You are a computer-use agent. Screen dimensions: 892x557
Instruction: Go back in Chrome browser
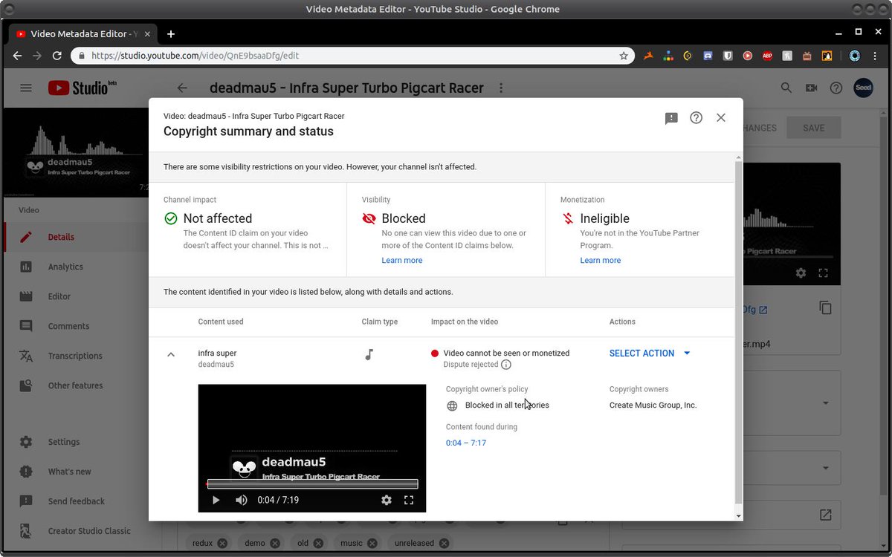pos(17,56)
